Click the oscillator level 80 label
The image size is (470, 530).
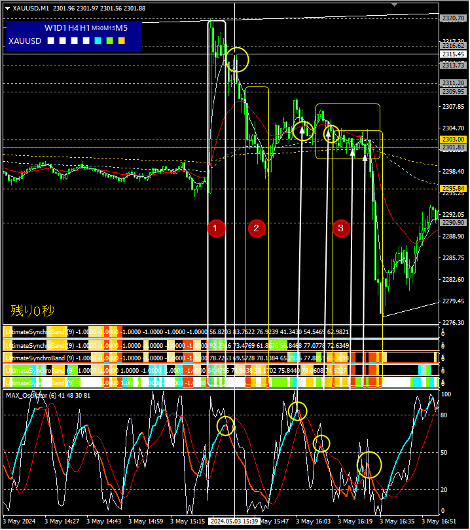point(444,415)
